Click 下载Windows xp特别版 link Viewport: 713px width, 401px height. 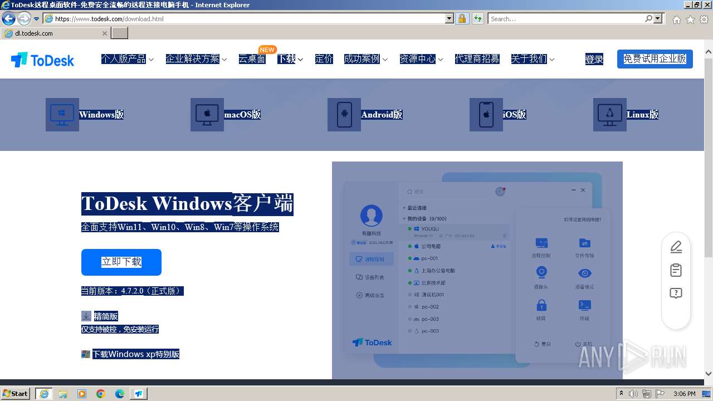pos(136,354)
